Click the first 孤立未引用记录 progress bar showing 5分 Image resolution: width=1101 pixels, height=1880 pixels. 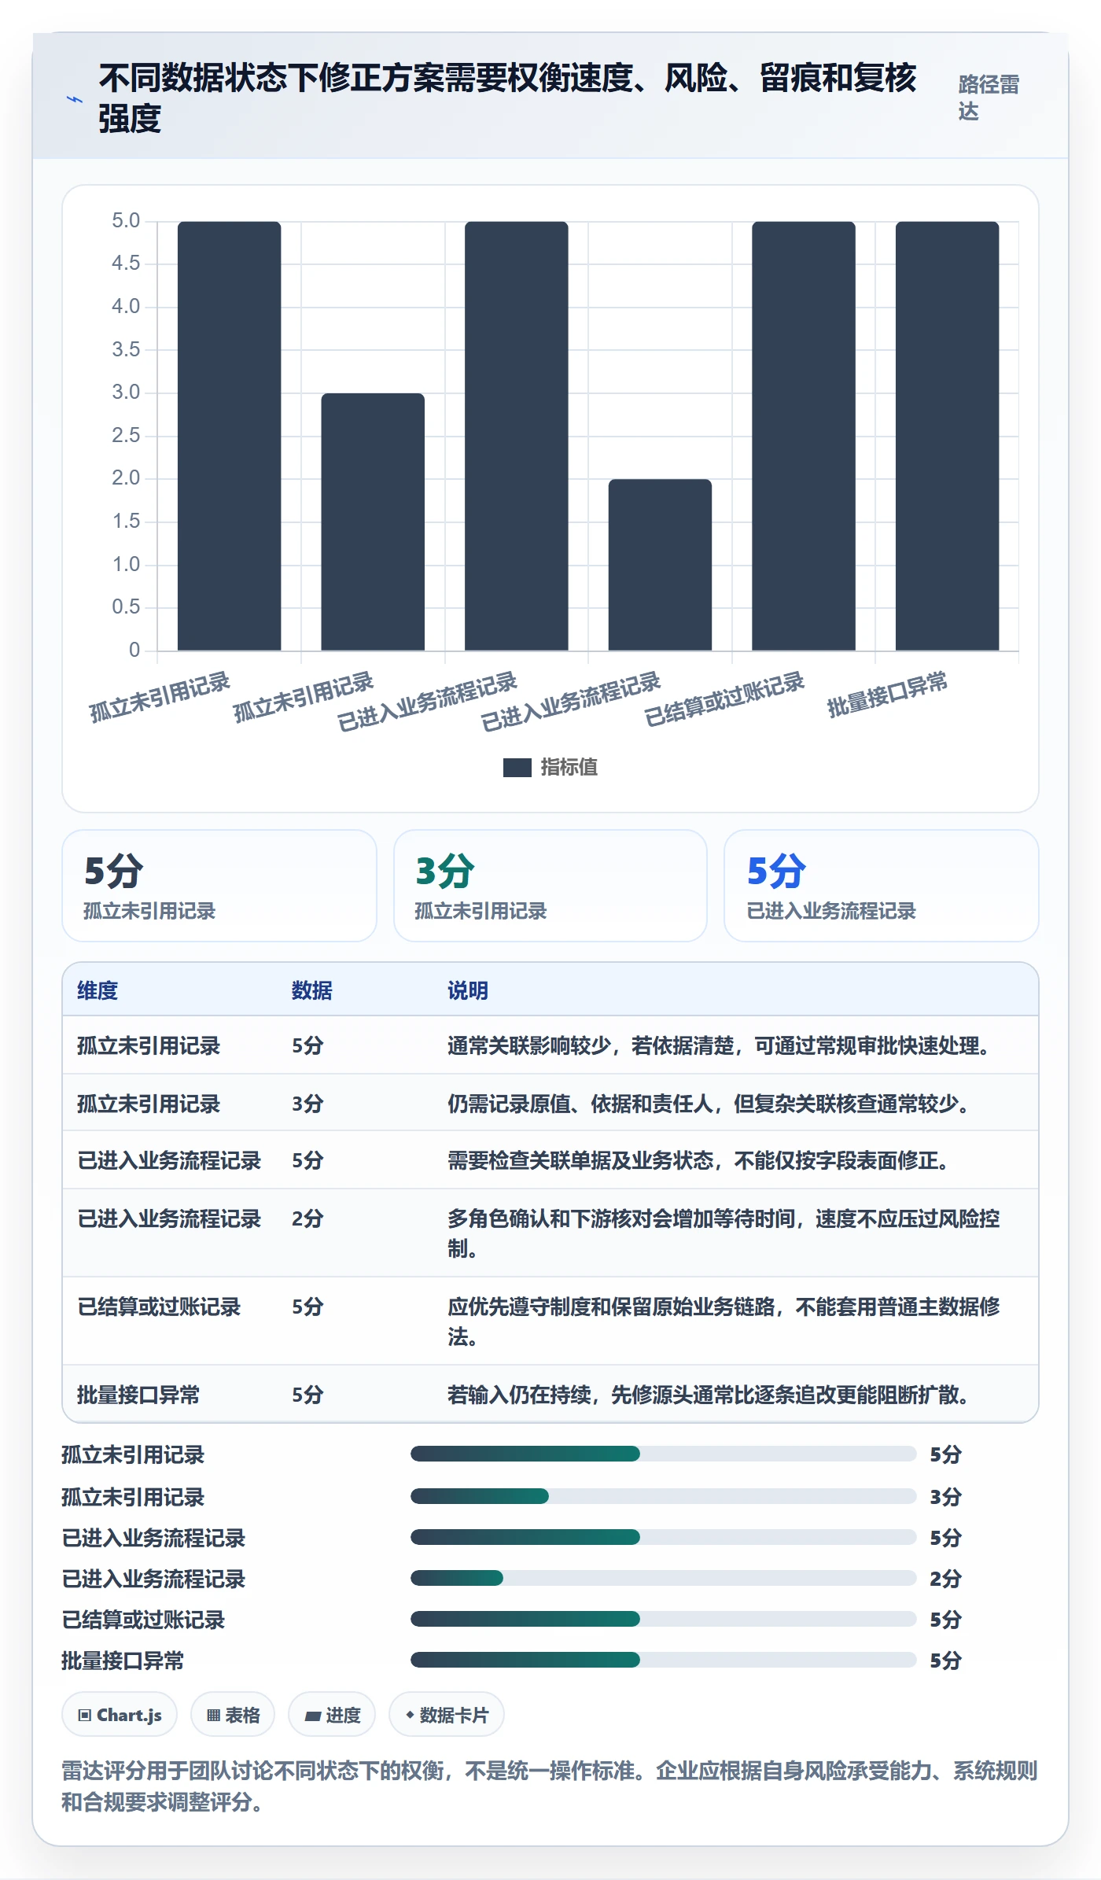point(664,1454)
